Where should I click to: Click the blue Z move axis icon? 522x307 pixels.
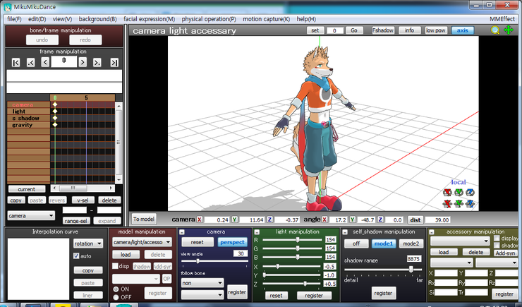[x=470, y=203]
